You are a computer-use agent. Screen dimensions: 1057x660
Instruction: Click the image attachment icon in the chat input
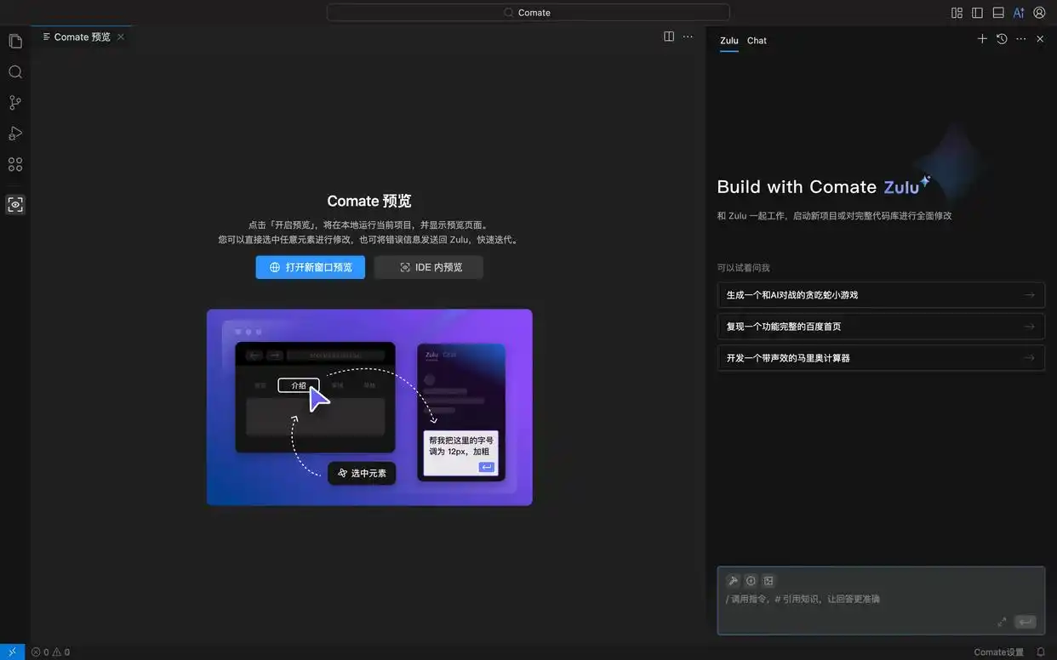768,580
